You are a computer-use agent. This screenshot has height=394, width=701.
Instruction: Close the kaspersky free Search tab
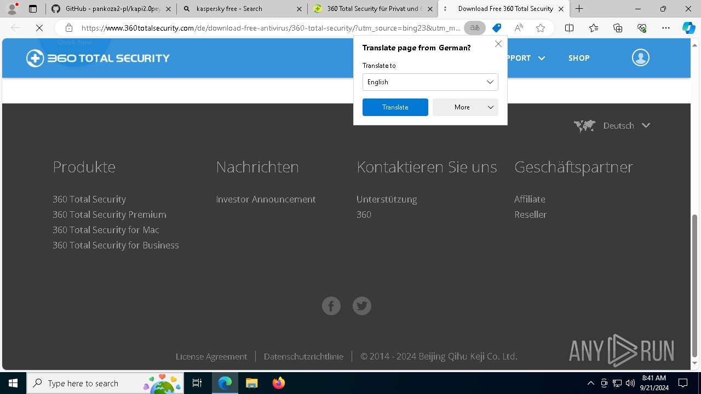(x=299, y=9)
